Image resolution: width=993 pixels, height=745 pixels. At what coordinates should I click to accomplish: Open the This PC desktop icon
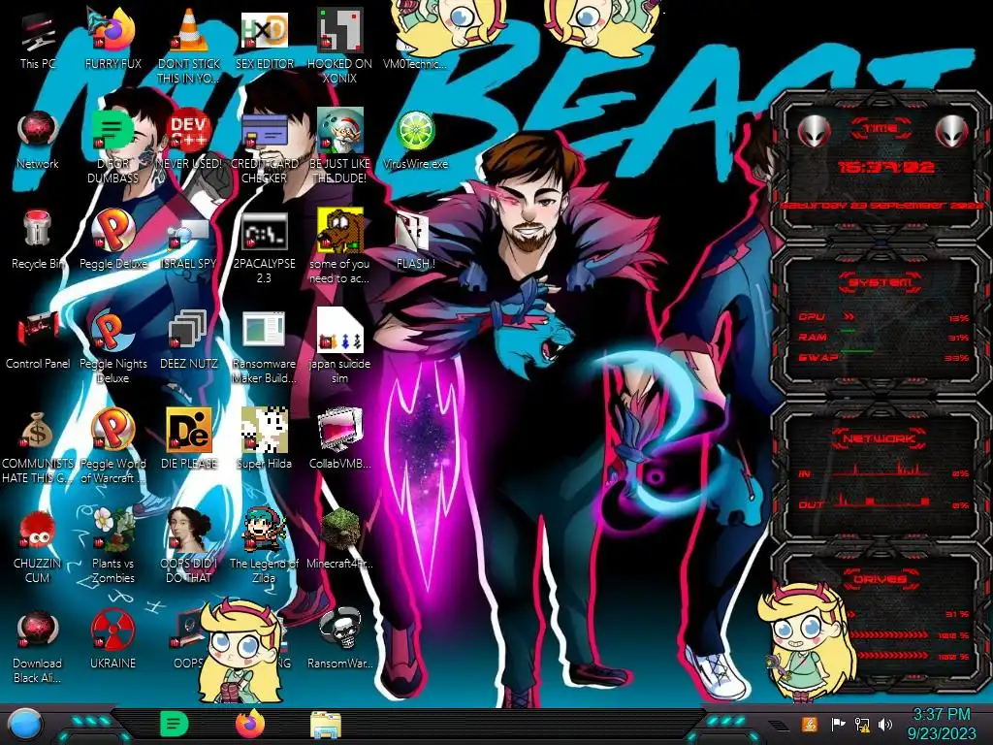click(38, 41)
